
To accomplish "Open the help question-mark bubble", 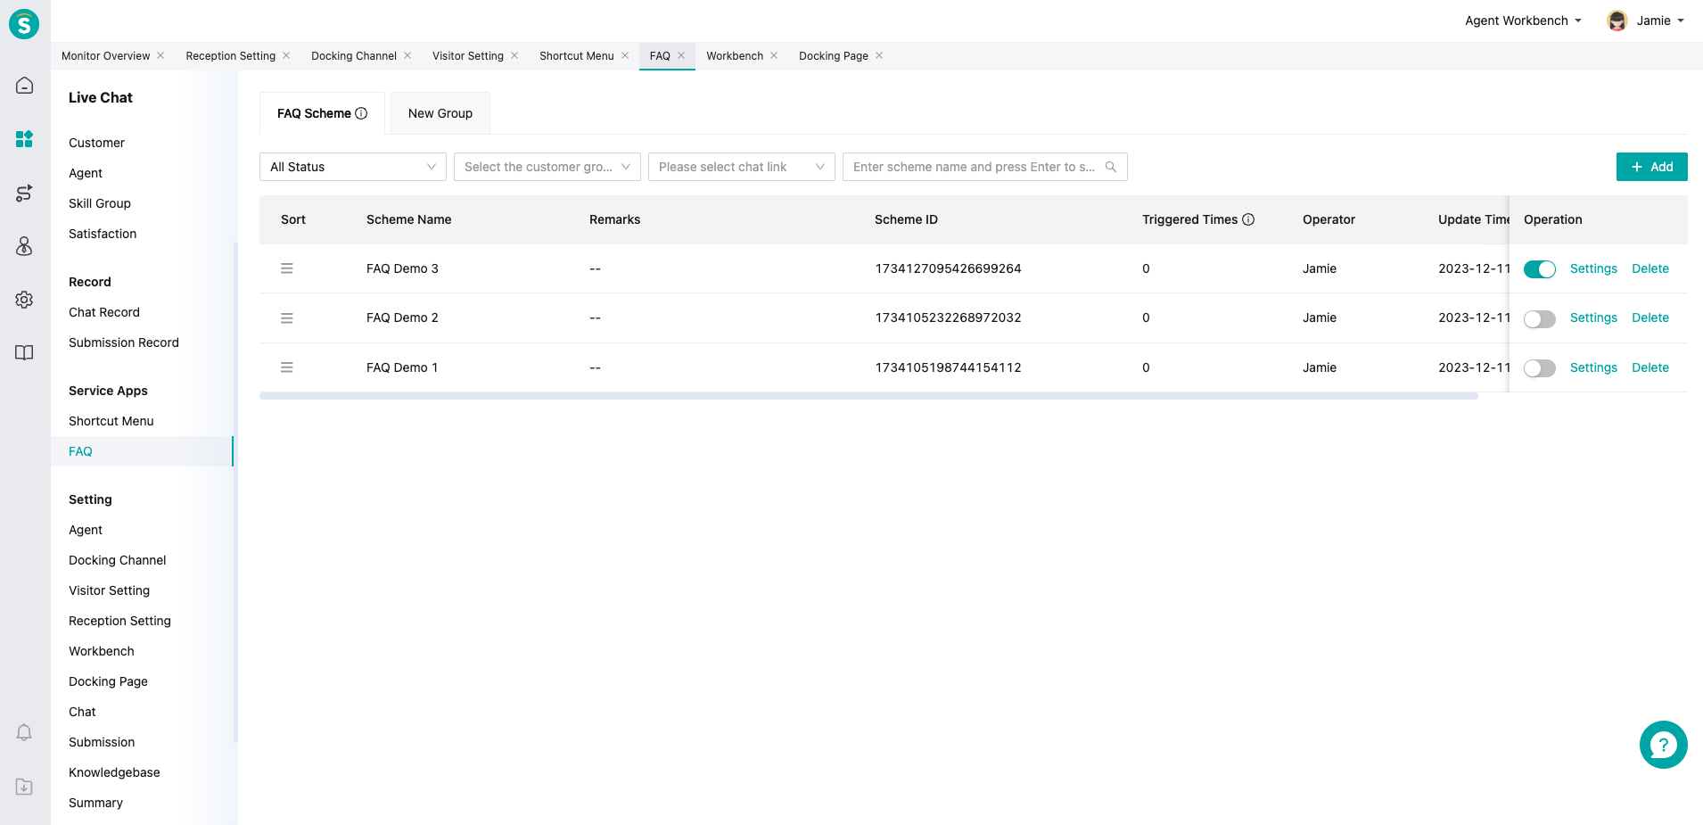I will [x=1663, y=745].
